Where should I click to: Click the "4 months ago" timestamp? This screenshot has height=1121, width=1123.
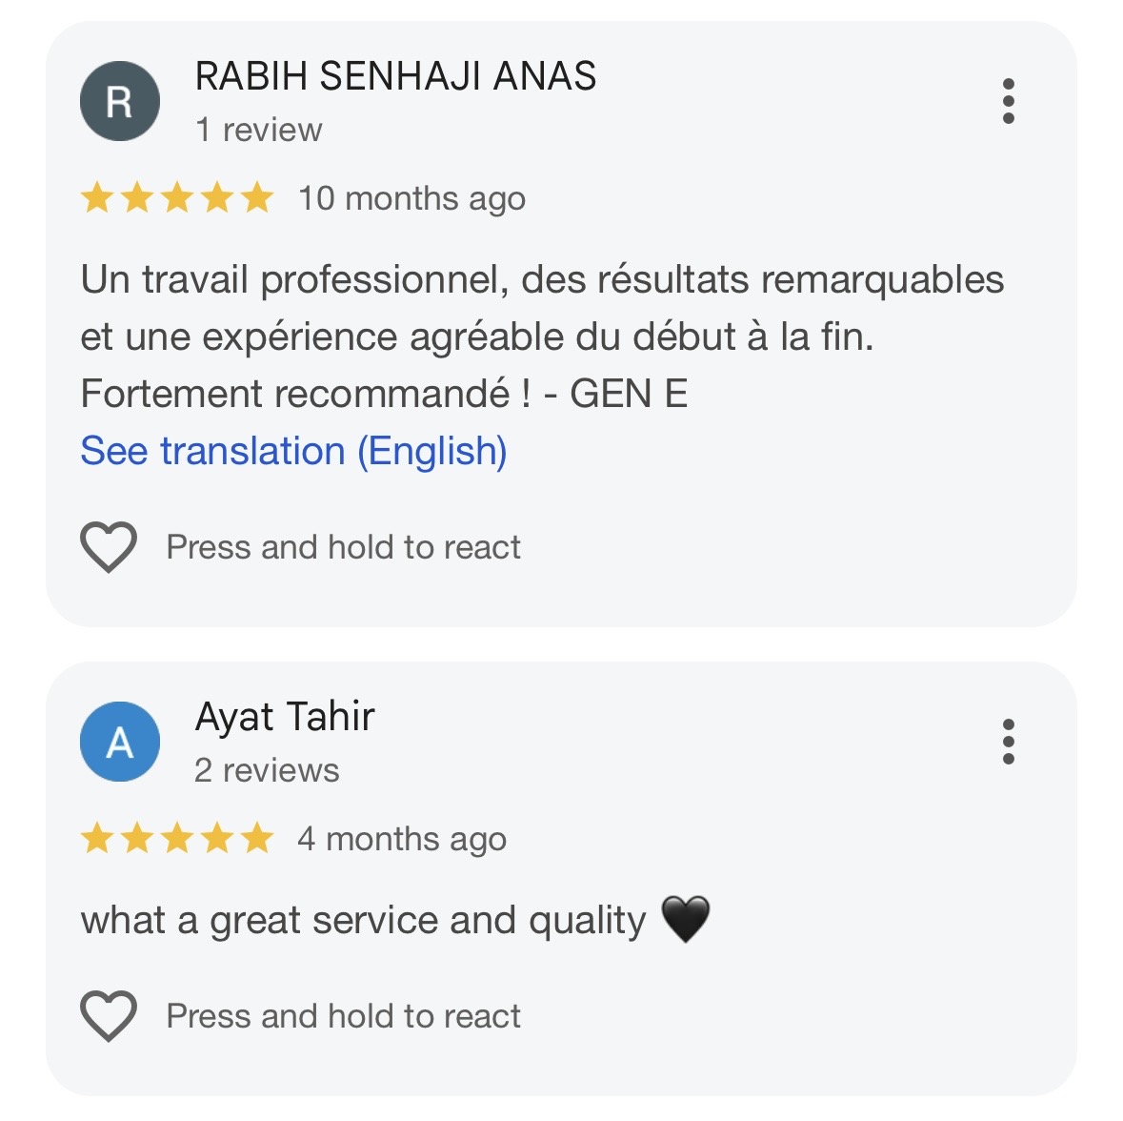[401, 839]
